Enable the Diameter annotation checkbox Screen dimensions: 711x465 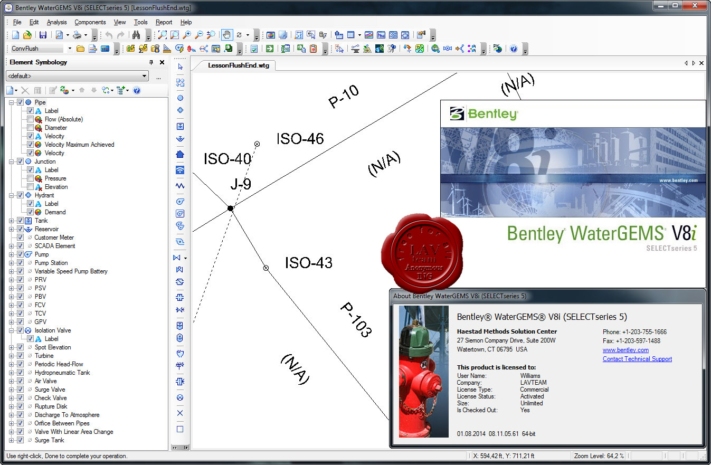[x=30, y=128]
